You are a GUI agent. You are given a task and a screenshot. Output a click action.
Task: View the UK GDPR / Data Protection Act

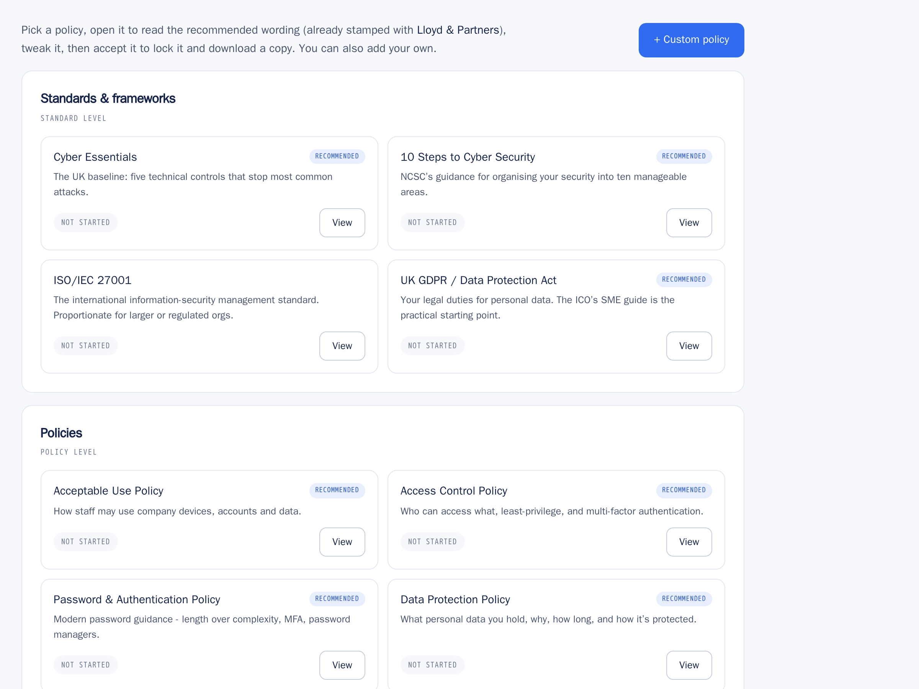click(x=689, y=346)
